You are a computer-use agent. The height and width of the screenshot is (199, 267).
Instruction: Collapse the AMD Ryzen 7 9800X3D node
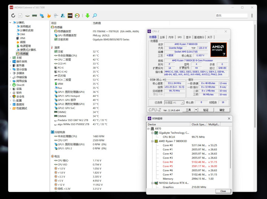(152, 141)
